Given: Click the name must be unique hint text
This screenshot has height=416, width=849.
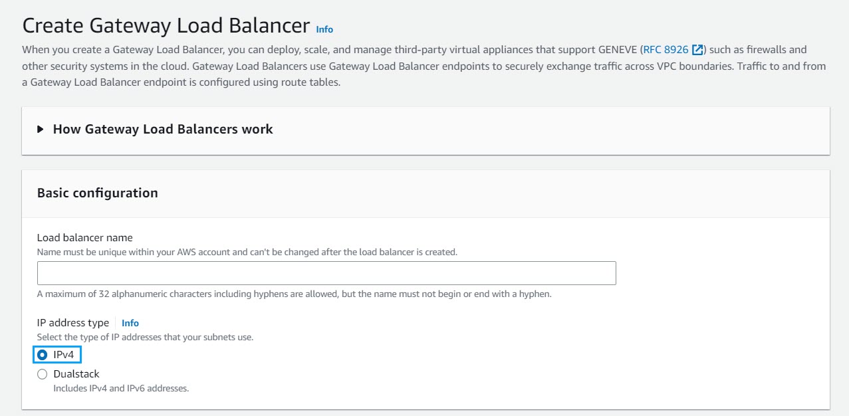Looking at the screenshot, I should click(247, 252).
